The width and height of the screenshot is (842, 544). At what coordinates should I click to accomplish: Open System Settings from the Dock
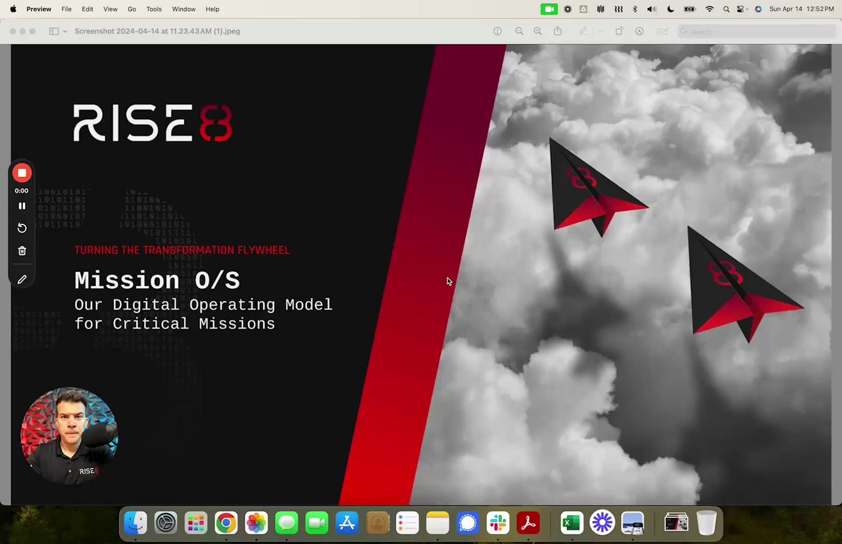(x=166, y=523)
